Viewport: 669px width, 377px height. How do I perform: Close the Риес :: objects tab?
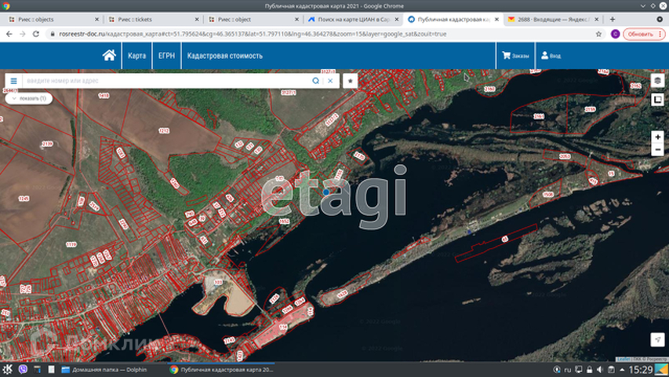tap(96, 19)
